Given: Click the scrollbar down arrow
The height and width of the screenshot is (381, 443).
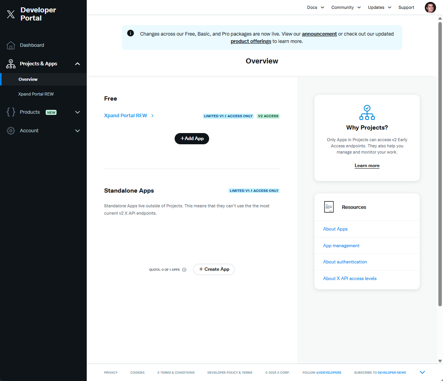Looking at the screenshot, I should (x=440, y=361).
